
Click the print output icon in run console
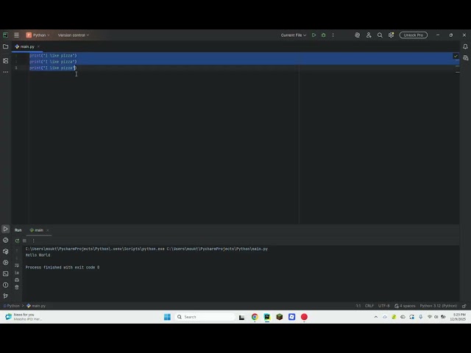(x=17, y=279)
